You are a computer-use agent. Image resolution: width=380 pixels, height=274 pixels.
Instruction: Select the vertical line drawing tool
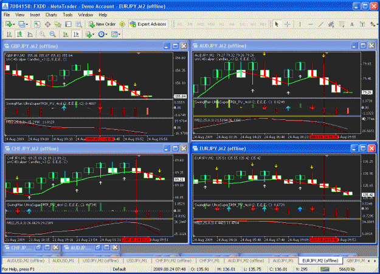300,24
